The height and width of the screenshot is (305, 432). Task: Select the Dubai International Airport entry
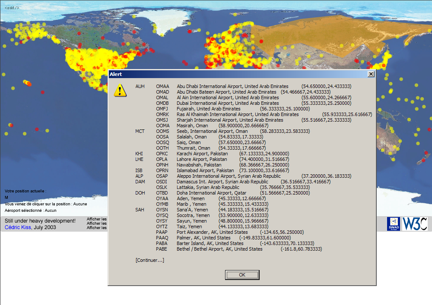(228, 104)
